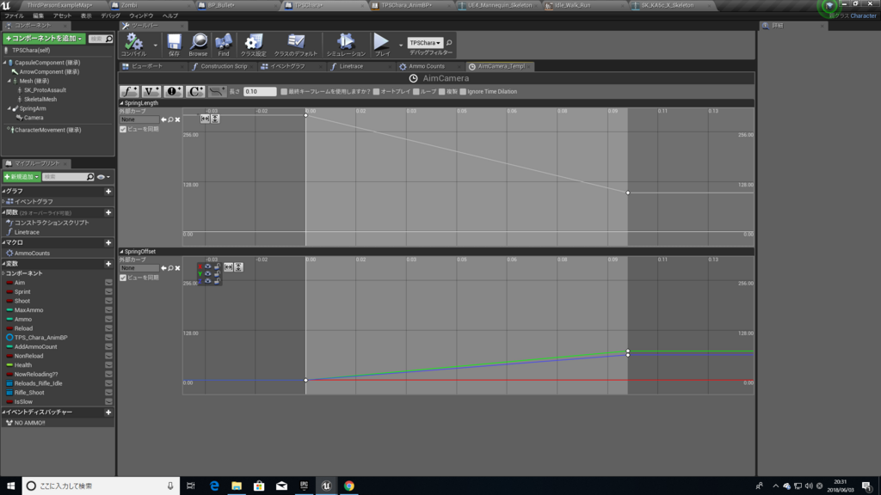Select the AmmoCounts macro
This screenshot has height=495, width=881.
(x=32, y=254)
